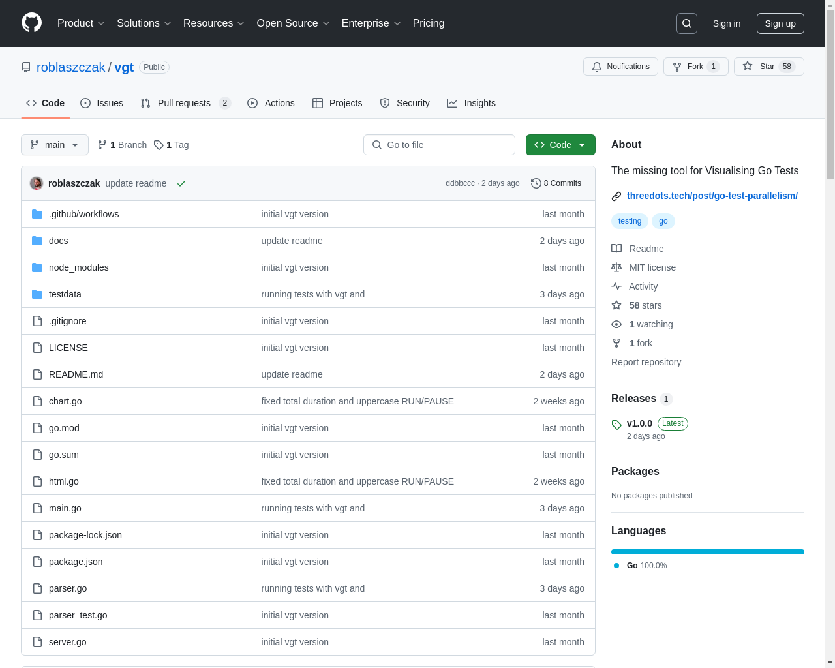Click the tag icon beside v1.0.0
835x668 pixels.
616,425
